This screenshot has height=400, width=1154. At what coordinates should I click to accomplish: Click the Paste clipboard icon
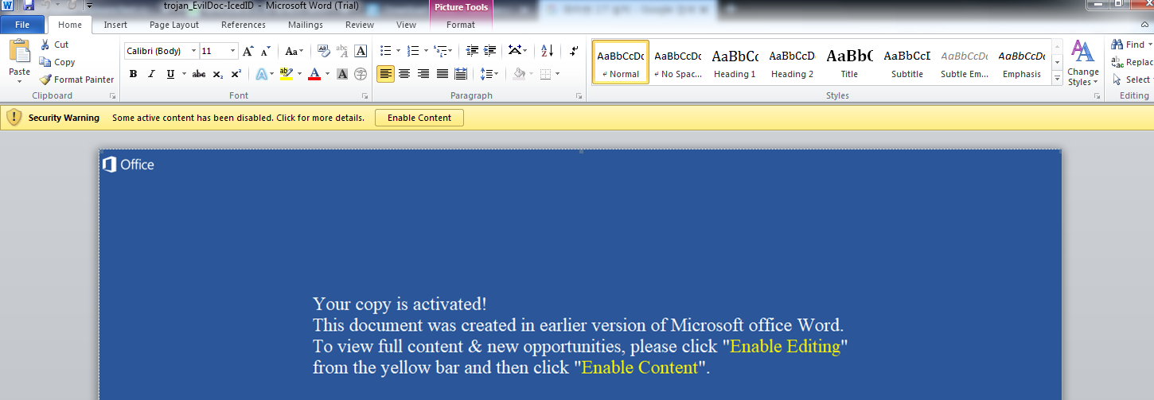click(x=19, y=52)
